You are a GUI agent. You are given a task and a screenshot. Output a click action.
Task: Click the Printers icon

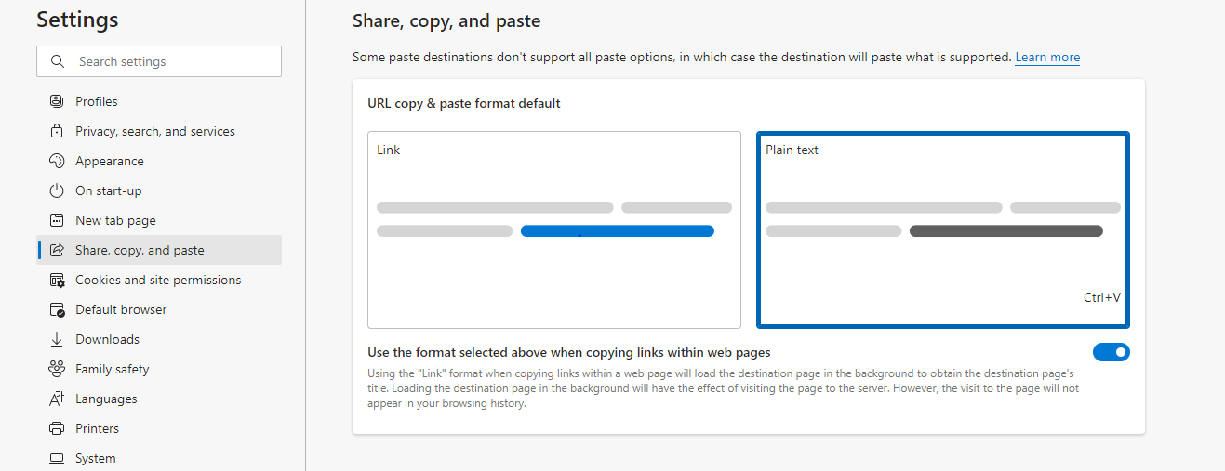click(57, 428)
